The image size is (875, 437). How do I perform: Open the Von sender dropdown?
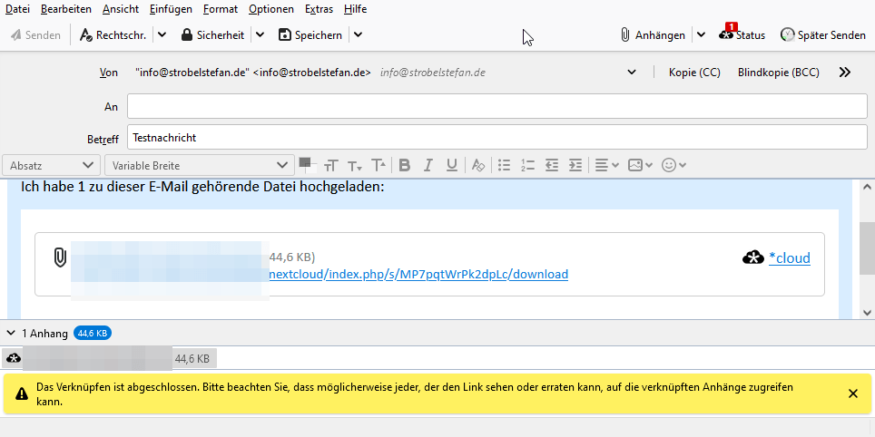632,73
